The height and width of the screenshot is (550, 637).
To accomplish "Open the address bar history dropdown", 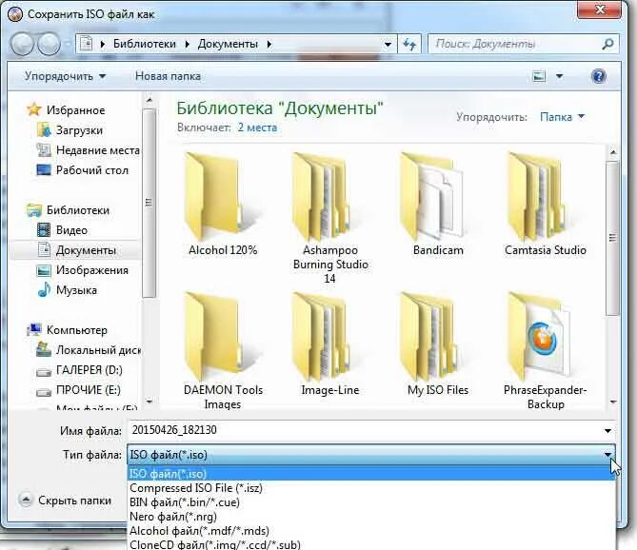I will (x=388, y=44).
